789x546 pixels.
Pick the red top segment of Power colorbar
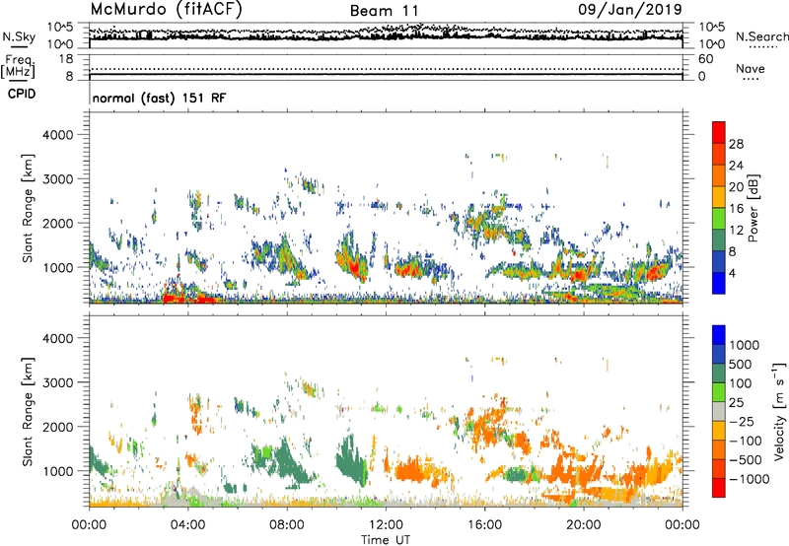(x=719, y=132)
